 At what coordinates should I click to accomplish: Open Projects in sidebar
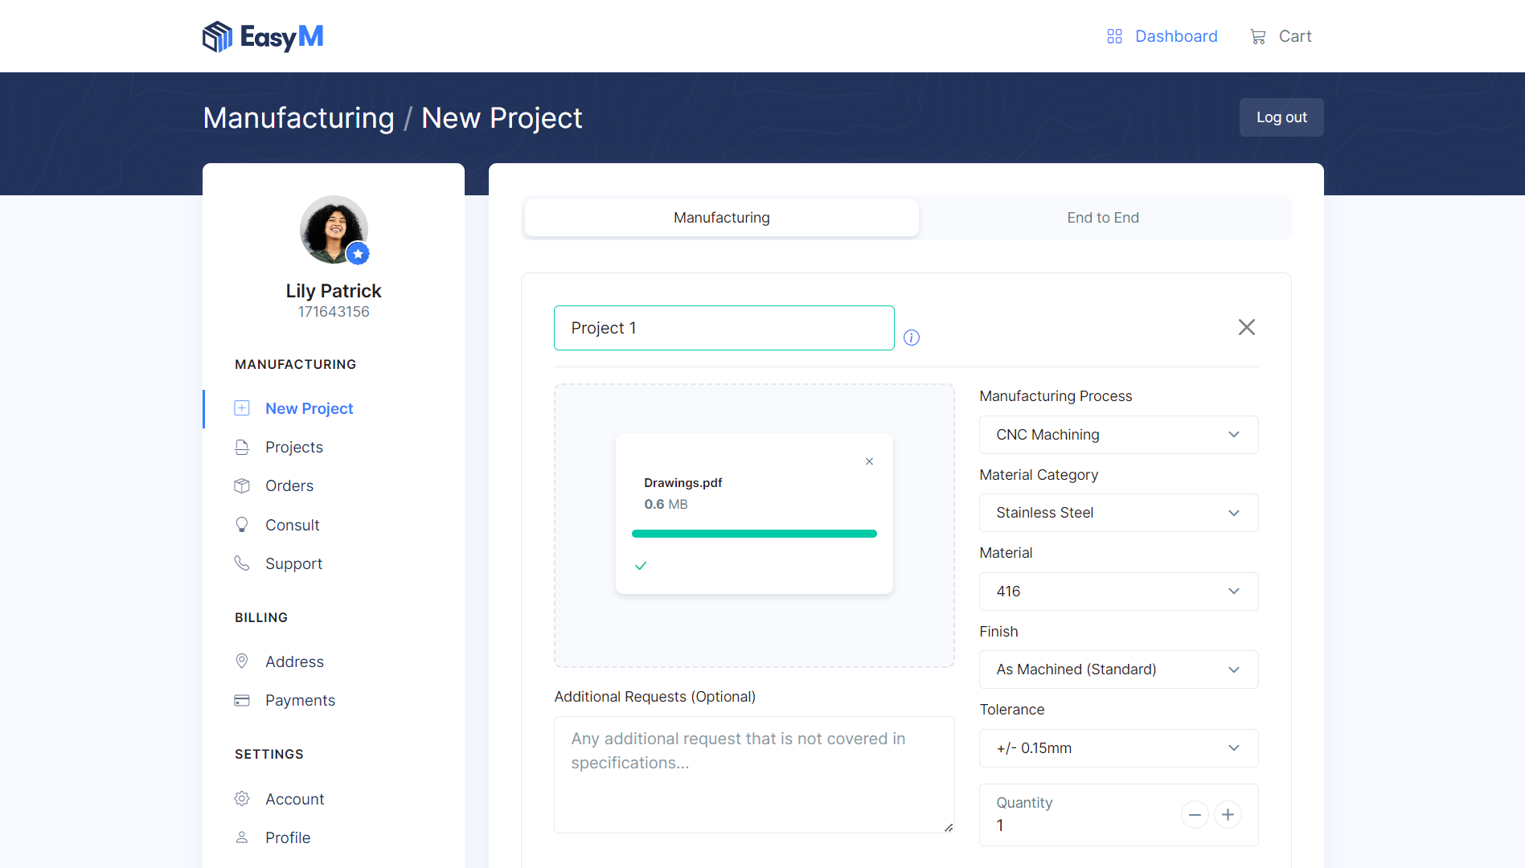coord(294,447)
